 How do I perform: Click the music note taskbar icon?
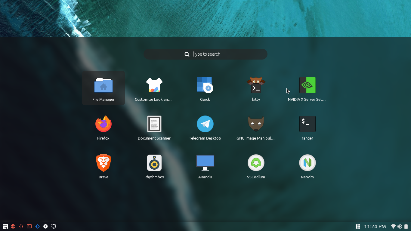coord(45,226)
